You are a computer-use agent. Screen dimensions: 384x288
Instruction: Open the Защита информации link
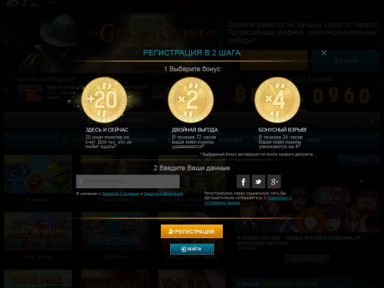[x=163, y=194]
